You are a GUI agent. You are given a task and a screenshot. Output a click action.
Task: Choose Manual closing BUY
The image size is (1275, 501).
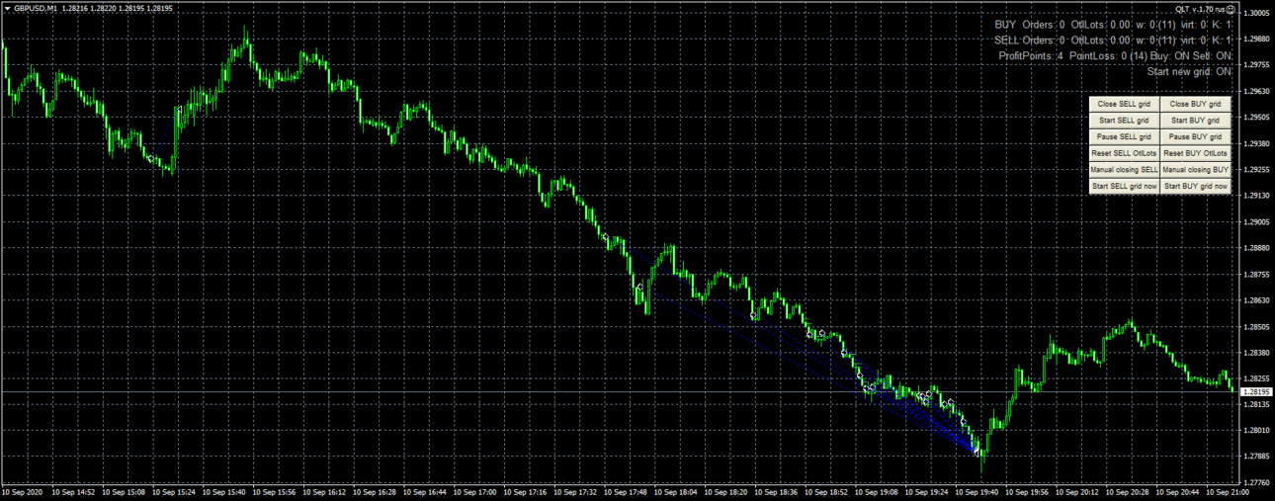[1195, 169]
